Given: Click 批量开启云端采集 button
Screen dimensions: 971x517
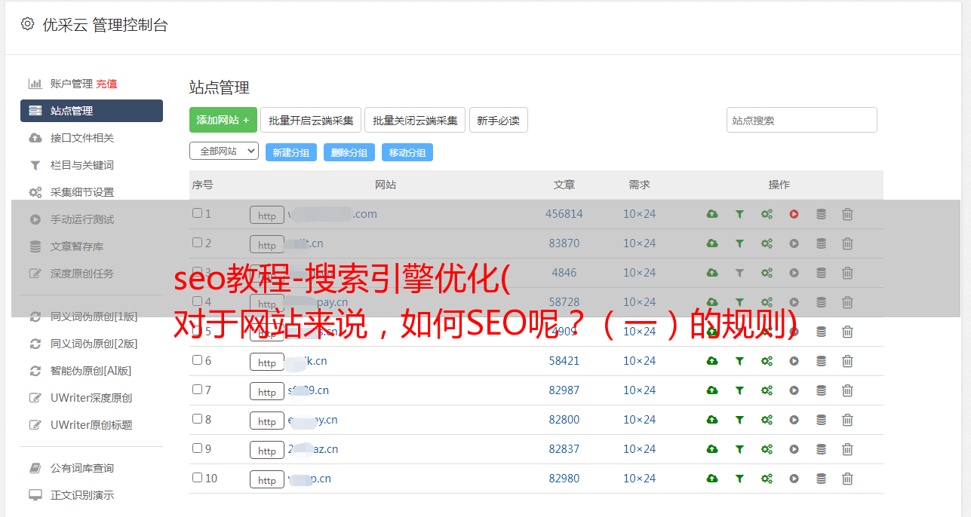Looking at the screenshot, I should pos(311,120).
